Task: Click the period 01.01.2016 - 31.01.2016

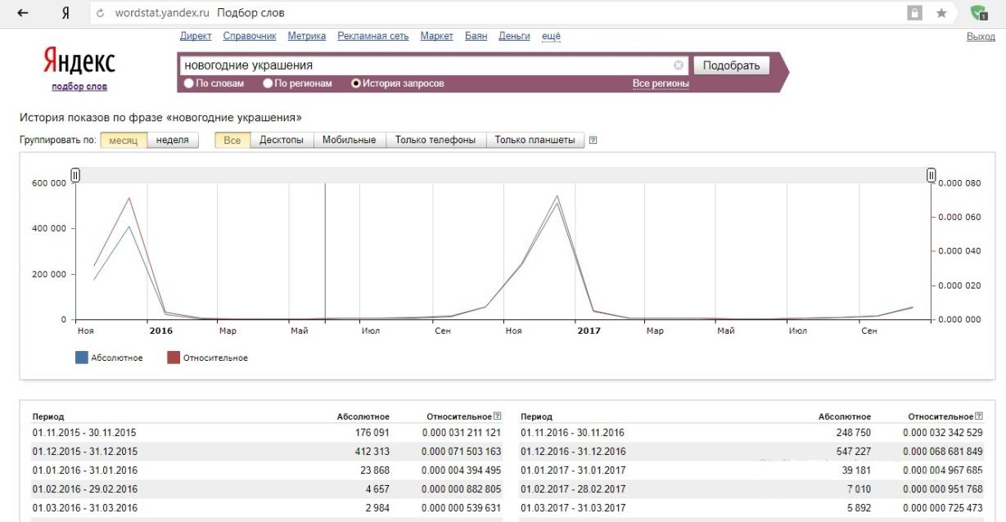Action: point(84,470)
